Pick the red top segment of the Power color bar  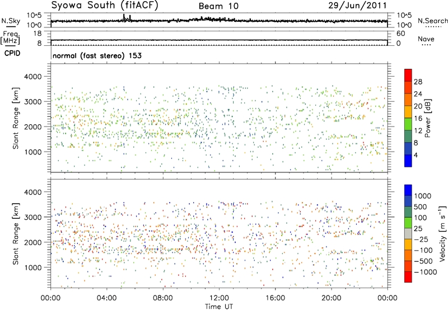point(408,76)
